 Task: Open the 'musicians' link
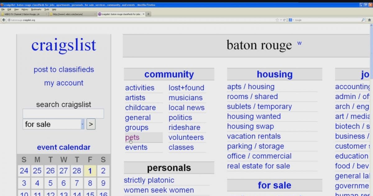point(186,98)
